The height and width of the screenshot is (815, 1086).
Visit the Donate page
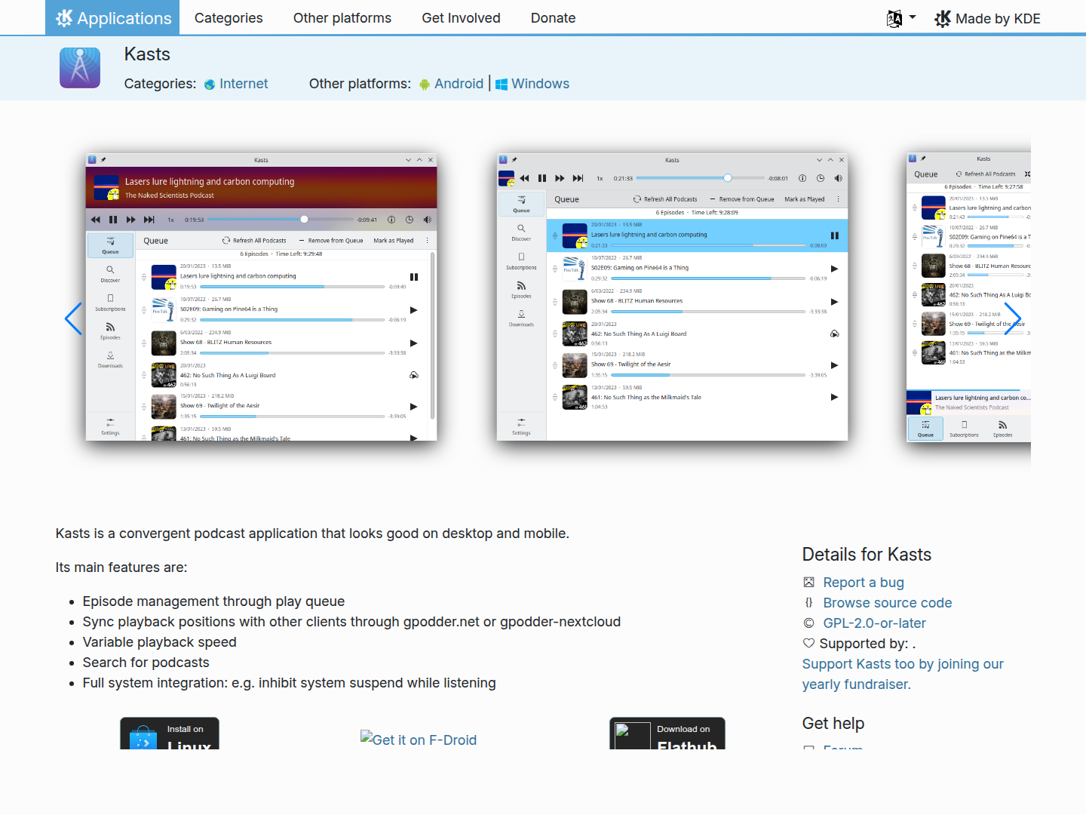[x=553, y=17]
